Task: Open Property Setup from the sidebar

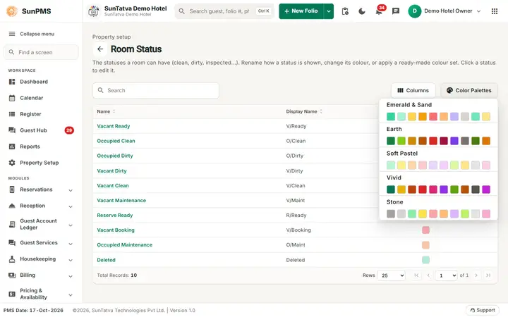Action: click(41, 163)
